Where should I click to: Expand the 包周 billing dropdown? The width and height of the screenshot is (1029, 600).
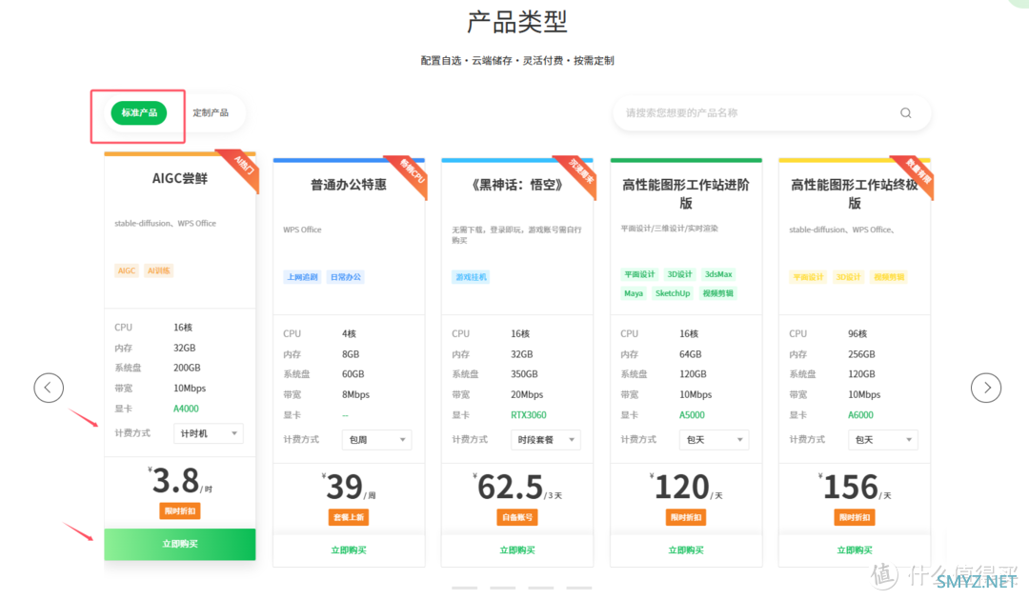pyautogui.click(x=377, y=440)
